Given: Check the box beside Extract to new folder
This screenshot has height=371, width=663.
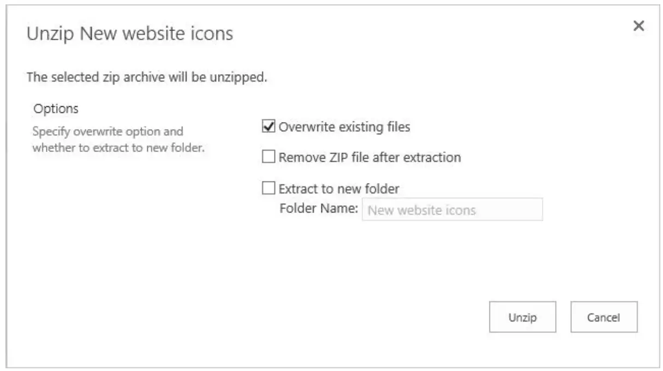Looking at the screenshot, I should pos(269,188).
